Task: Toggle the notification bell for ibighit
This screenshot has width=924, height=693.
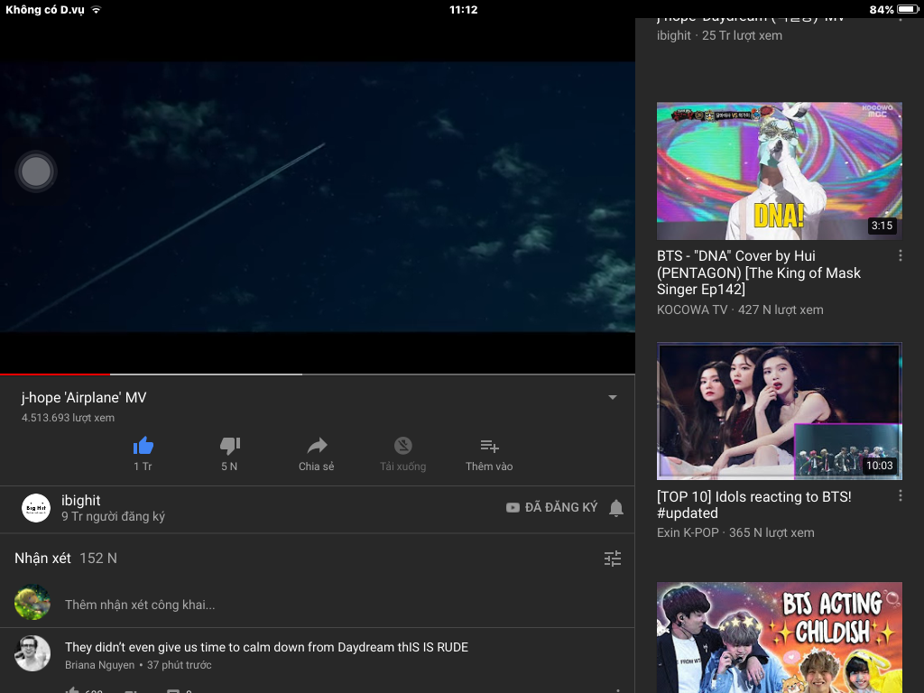Action: pos(616,508)
